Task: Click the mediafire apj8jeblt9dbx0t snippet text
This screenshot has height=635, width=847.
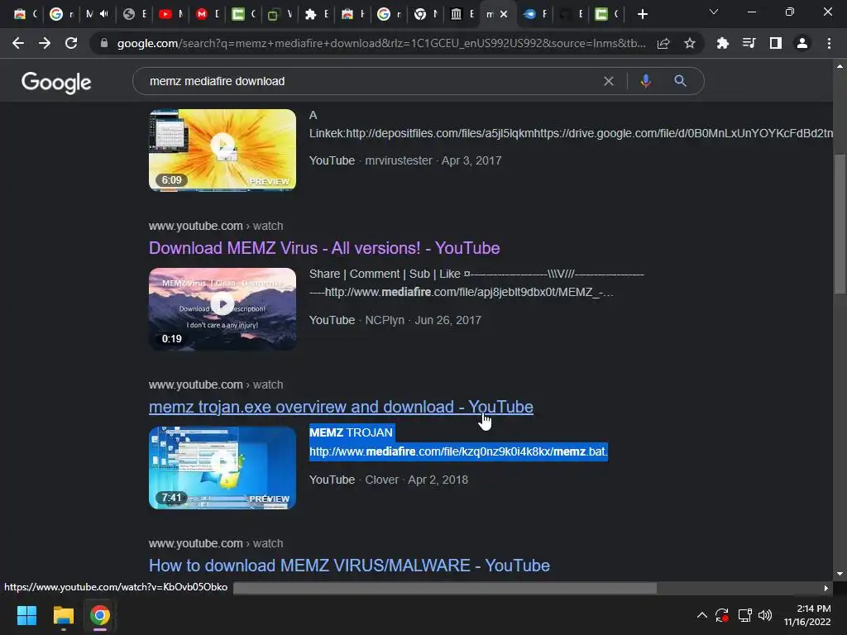Action: point(462,292)
